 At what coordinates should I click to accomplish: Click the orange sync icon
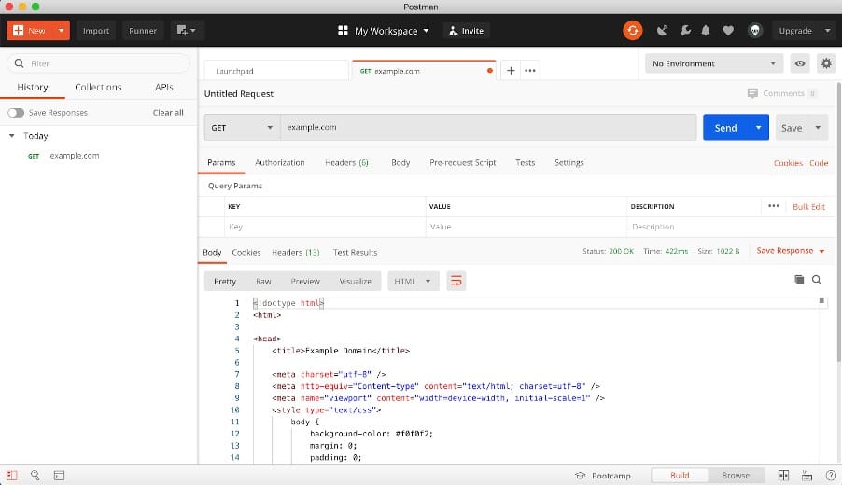coord(633,31)
